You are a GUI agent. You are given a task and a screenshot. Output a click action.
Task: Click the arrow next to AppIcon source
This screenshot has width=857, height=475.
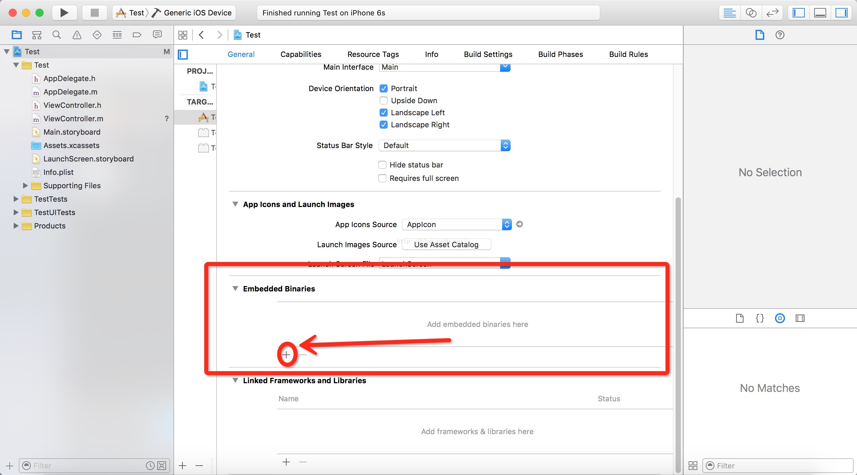click(520, 224)
